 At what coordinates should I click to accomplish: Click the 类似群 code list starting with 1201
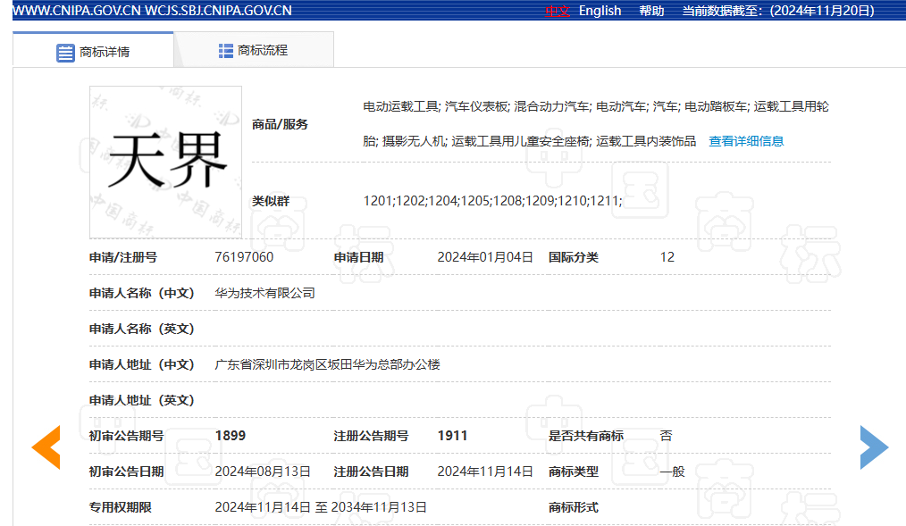pyautogui.click(x=492, y=201)
